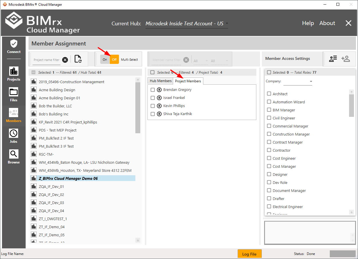Click the refresh project list icon
The width and height of the screenshot is (358, 259).
point(78,59)
